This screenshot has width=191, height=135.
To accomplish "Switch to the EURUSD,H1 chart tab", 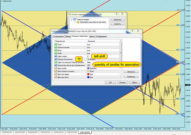I will tap(7, 132).
